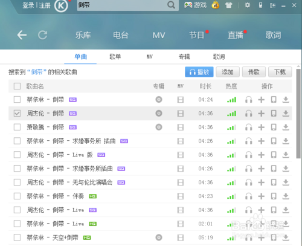Screen dimensions: 302x246
Task: Click the 添加 button
Action: click(228, 72)
